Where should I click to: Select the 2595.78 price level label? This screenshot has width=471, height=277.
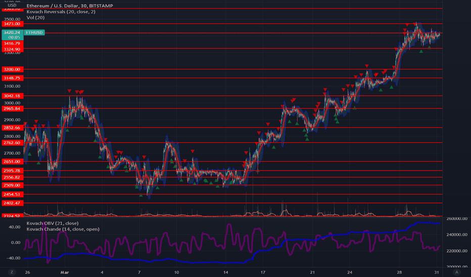click(x=12, y=171)
